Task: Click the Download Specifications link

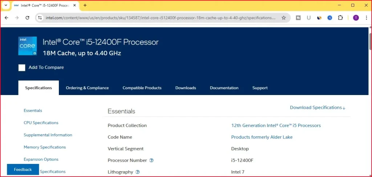Action: tap(318, 108)
